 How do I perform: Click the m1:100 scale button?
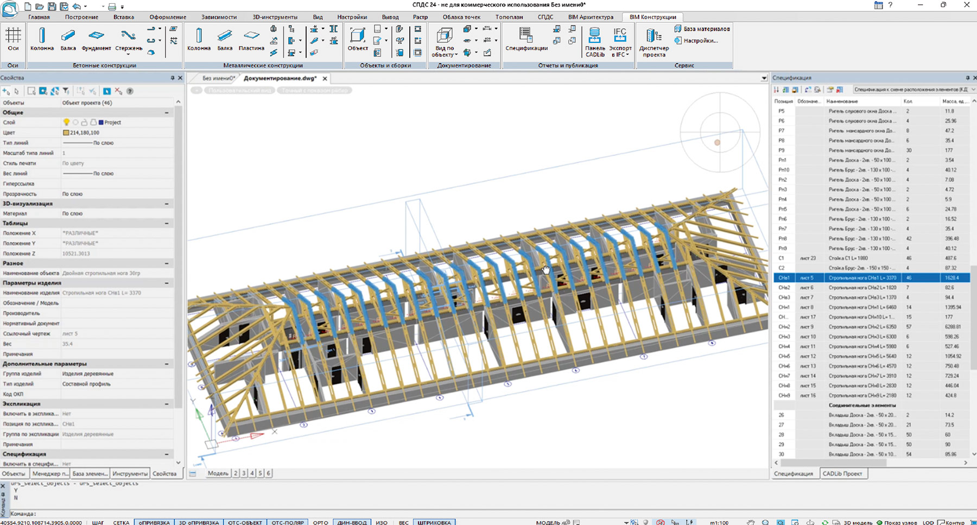[719, 522]
